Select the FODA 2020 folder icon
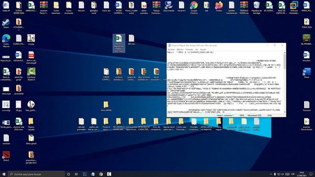The width and height of the screenshot is (315, 177). click(307, 23)
